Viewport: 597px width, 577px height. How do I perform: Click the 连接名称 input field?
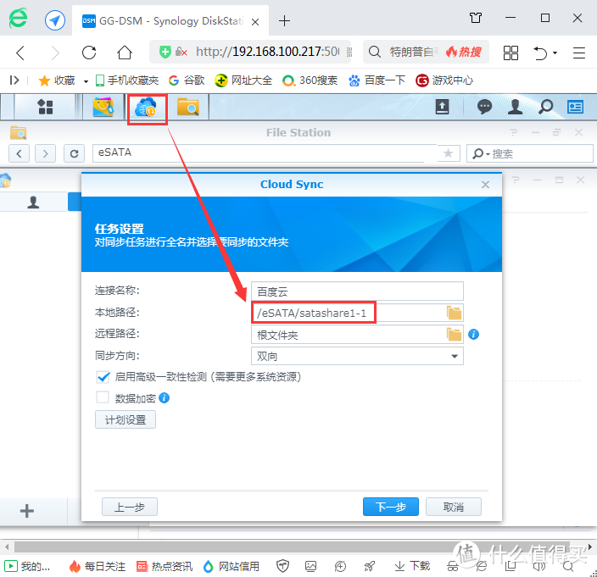[x=357, y=291]
